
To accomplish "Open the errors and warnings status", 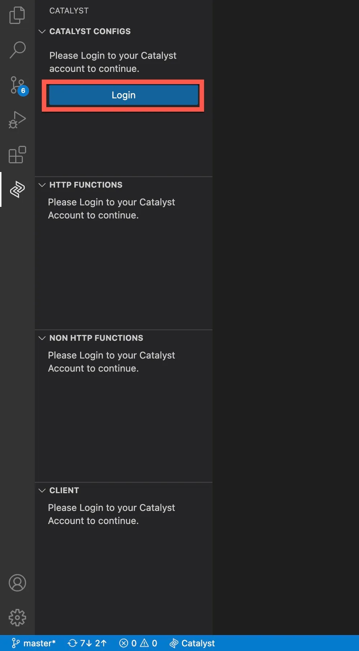I will coord(138,643).
